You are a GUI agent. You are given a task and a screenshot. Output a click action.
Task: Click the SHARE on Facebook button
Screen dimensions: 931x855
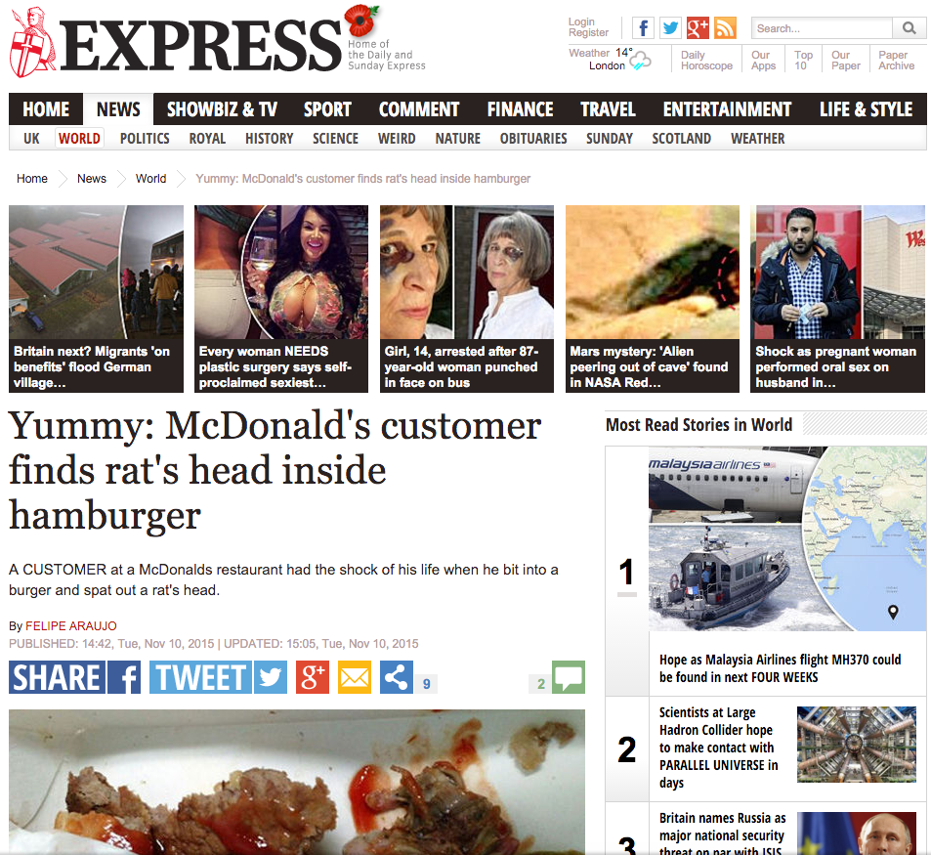tap(75, 677)
